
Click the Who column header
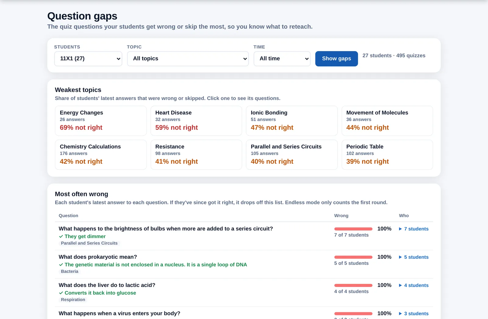404,216
